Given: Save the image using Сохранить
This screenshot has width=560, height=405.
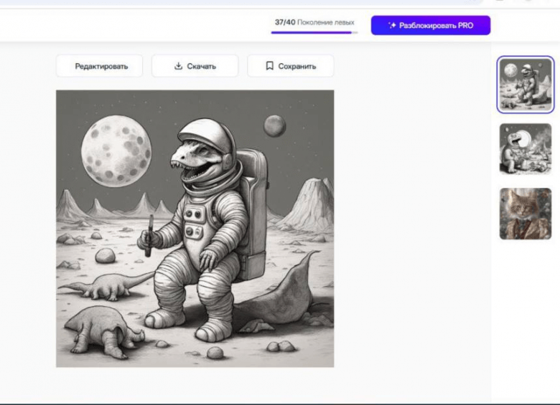Looking at the screenshot, I should click(x=291, y=66).
